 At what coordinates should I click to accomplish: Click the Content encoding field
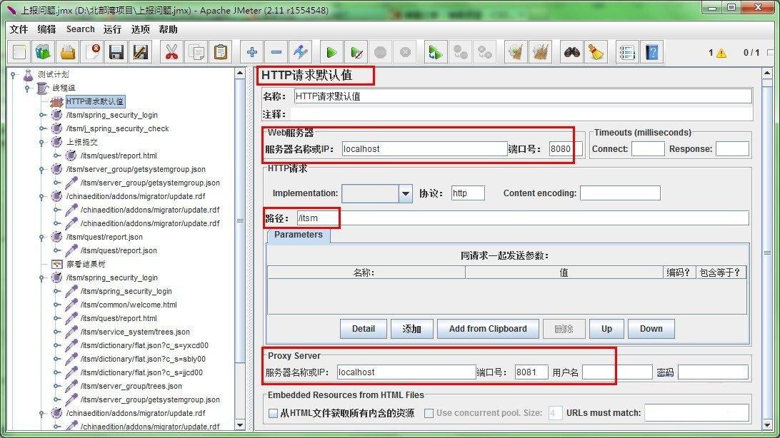pos(620,193)
